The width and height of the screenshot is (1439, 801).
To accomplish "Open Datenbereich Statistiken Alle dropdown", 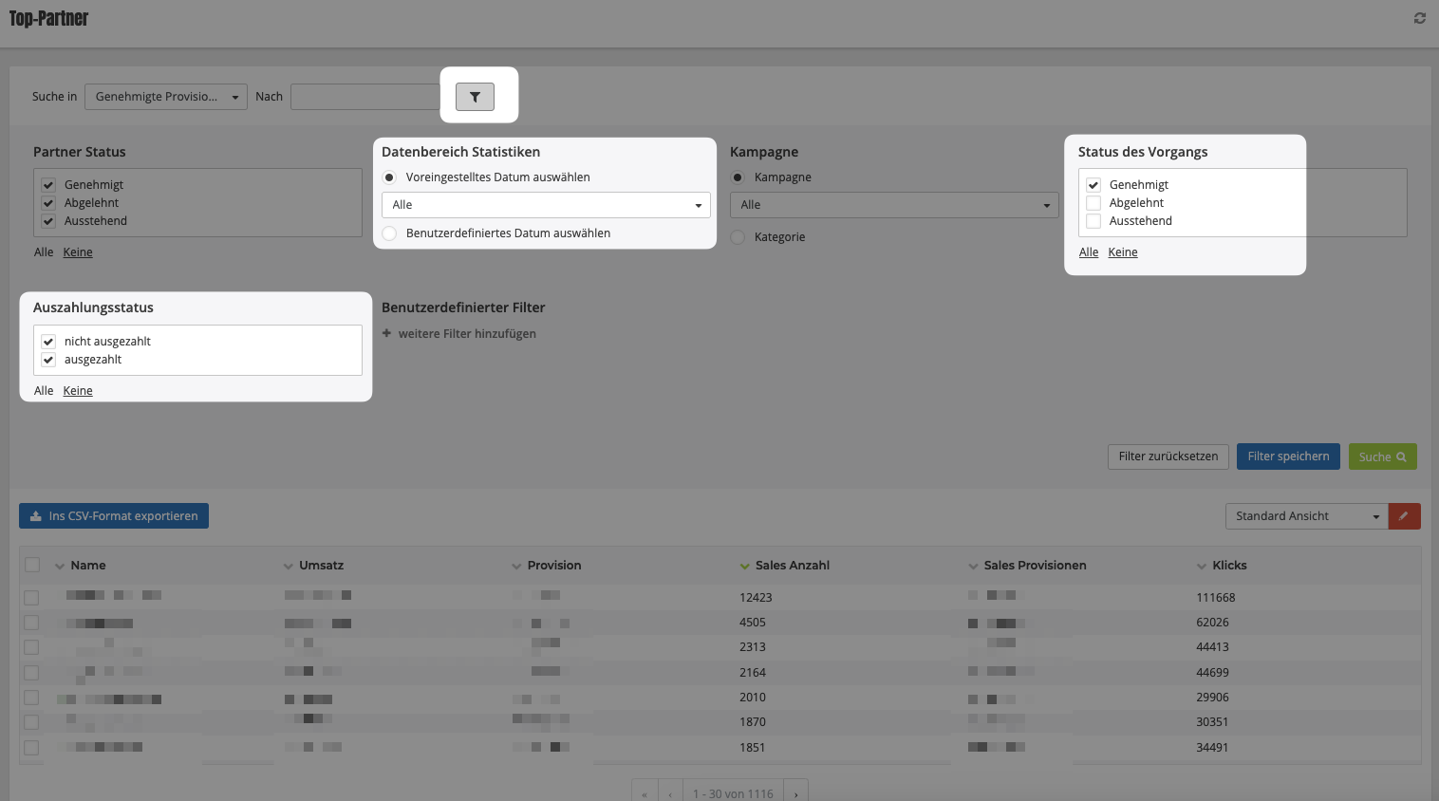I will [x=546, y=205].
